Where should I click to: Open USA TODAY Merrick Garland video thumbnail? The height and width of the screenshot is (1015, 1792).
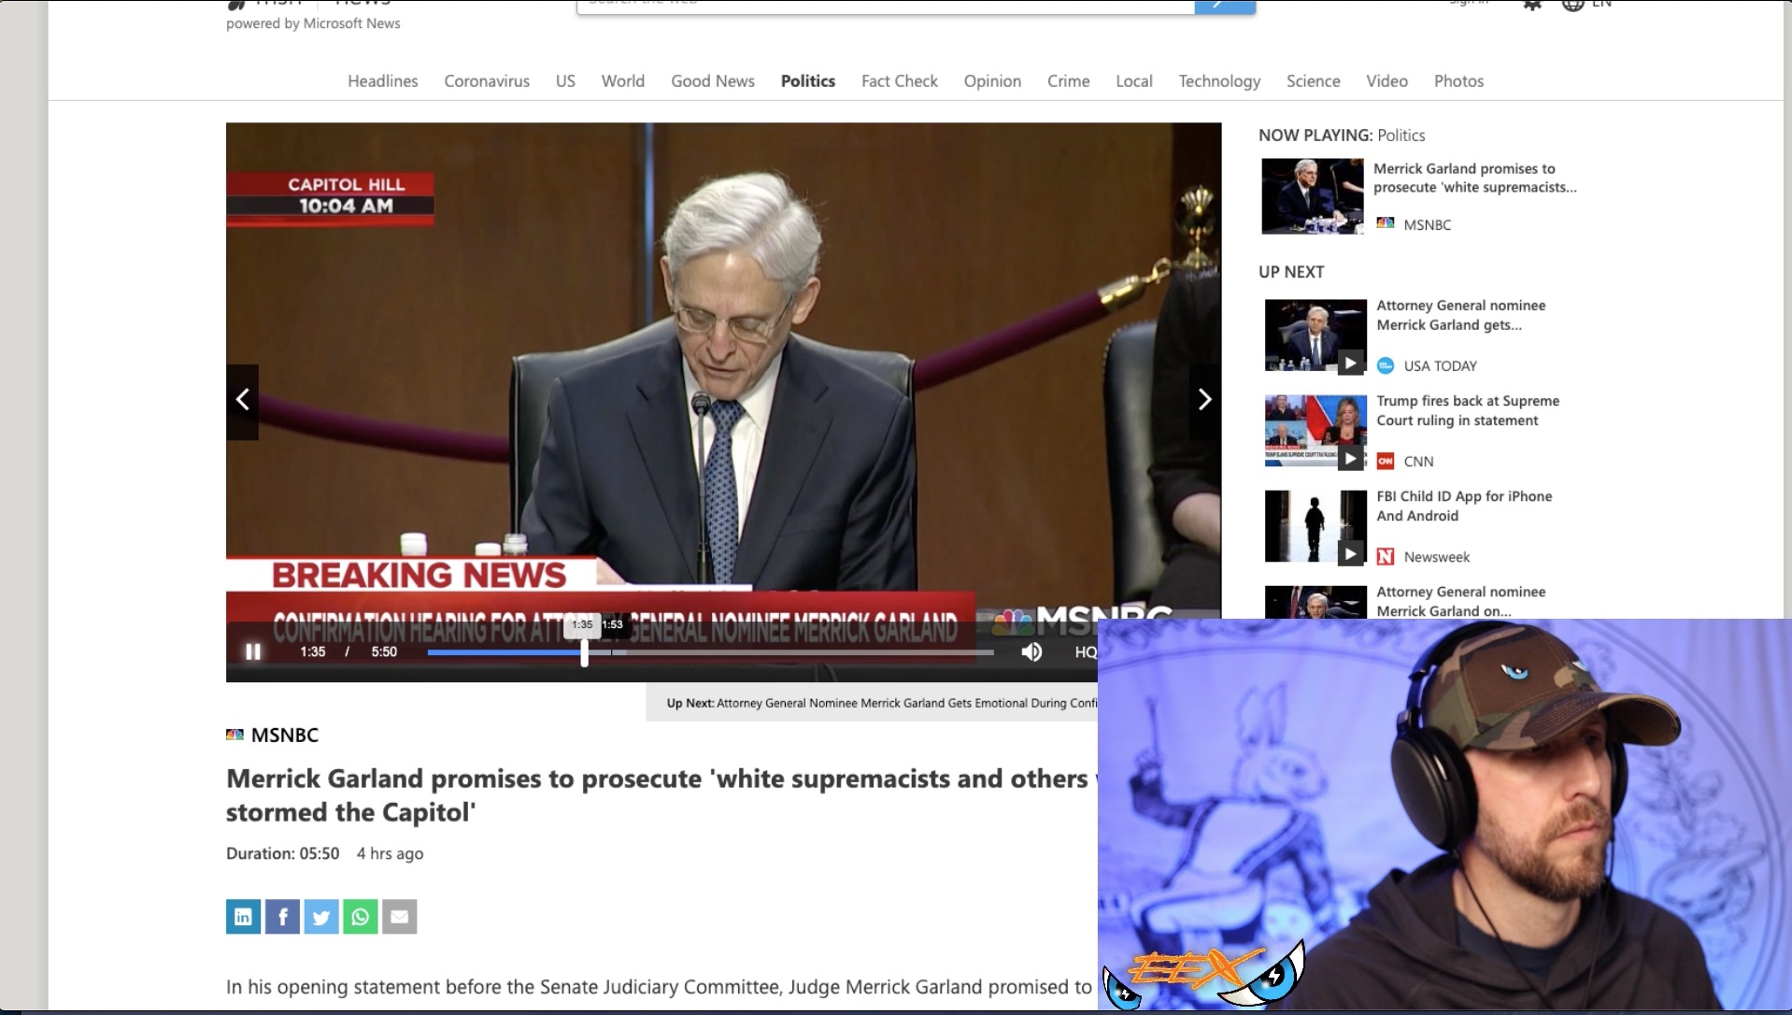[x=1315, y=336]
